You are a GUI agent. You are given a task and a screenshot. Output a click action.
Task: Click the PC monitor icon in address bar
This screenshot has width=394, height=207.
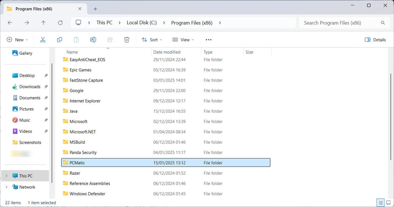79,23
